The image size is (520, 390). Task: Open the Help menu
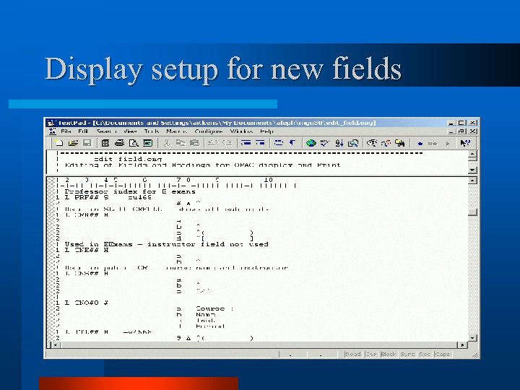click(x=267, y=131)
